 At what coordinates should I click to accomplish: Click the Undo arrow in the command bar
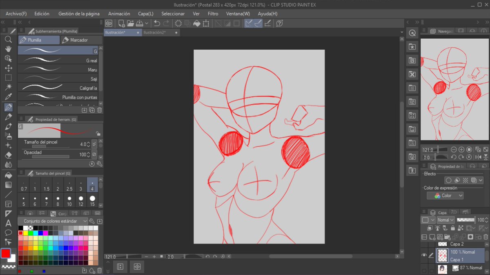click(x=157, y=24)
